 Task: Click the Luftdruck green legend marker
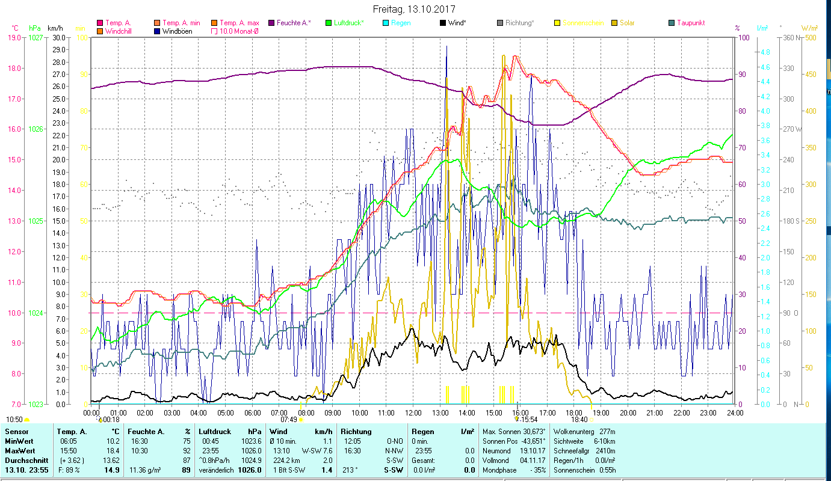pos(329,23)
